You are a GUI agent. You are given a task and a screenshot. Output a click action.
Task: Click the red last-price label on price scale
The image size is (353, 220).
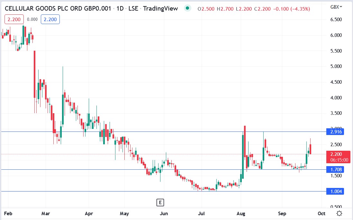[x=336, y=154]
